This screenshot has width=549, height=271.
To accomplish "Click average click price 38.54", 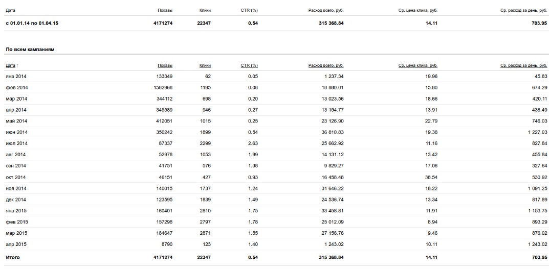I will point(432,178).
